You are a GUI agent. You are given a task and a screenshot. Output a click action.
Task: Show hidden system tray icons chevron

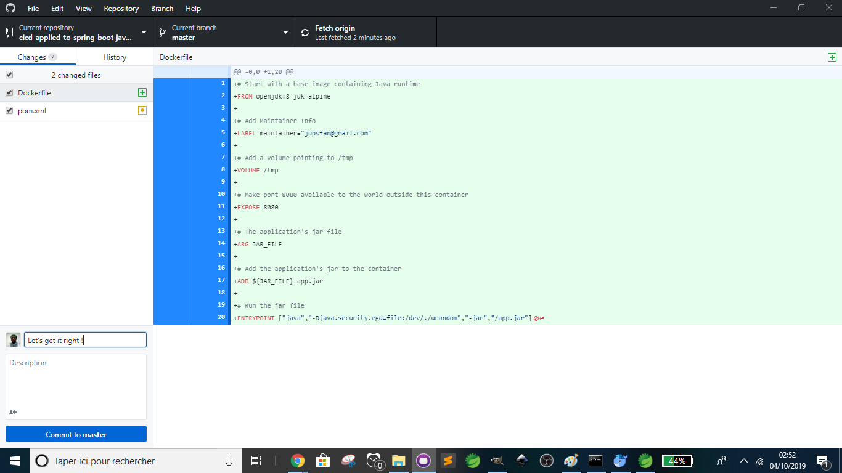pos(743,461)
